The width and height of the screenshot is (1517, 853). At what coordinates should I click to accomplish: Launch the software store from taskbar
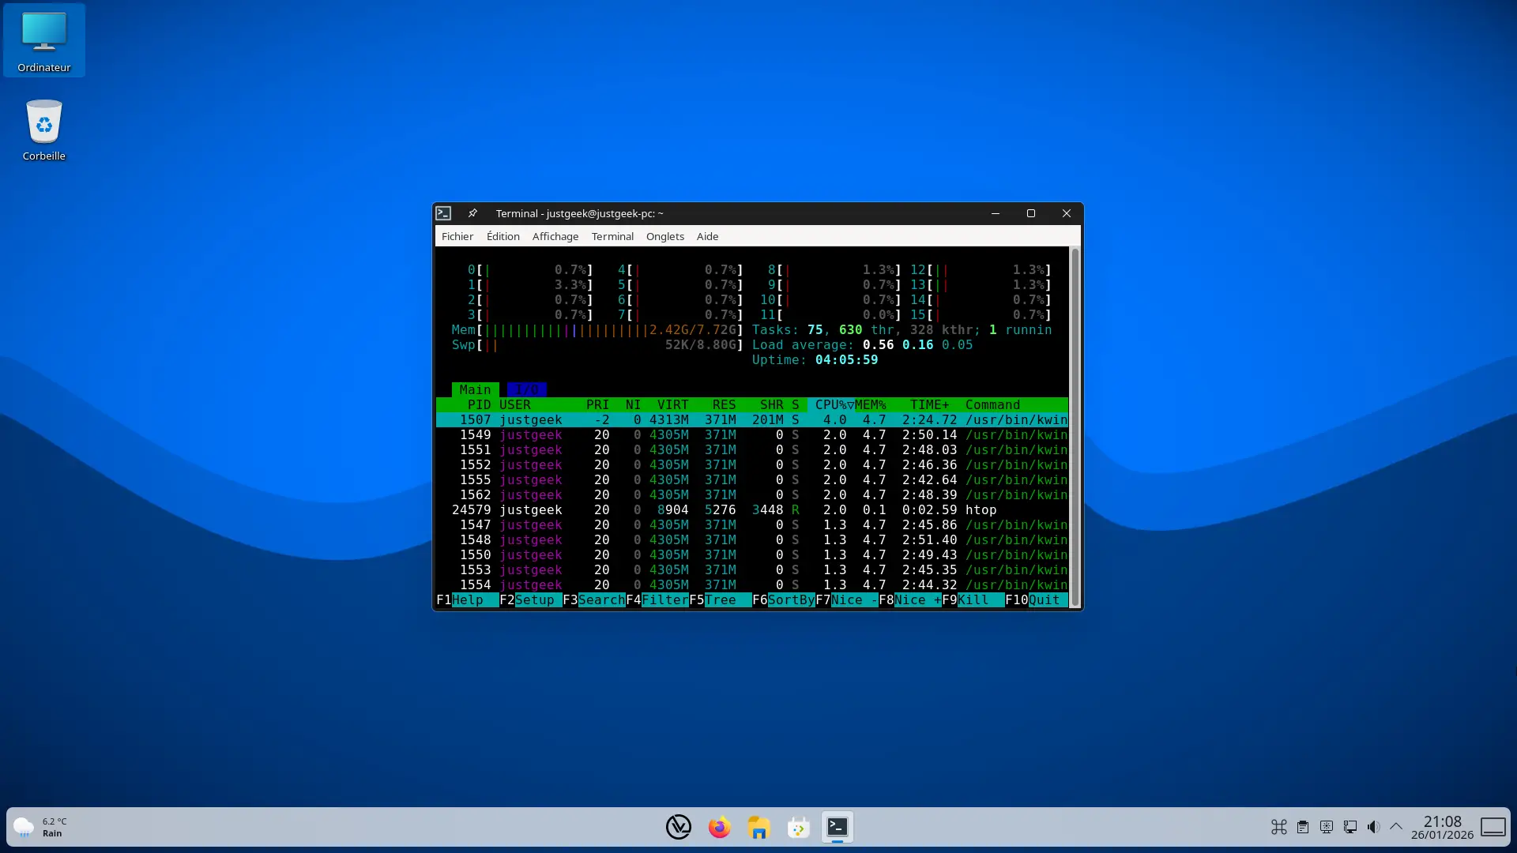(798, 827)
